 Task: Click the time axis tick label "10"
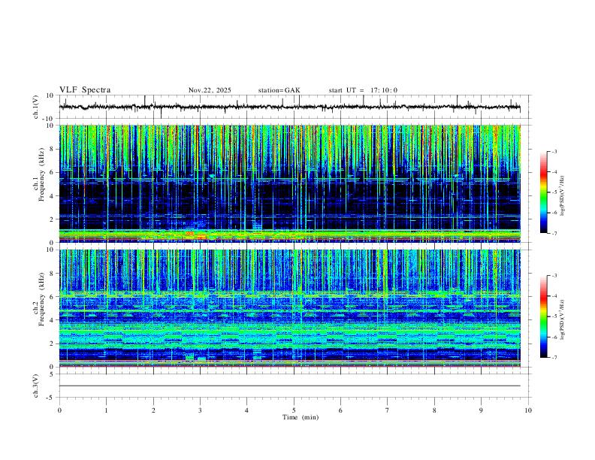[x=528, y=410]
